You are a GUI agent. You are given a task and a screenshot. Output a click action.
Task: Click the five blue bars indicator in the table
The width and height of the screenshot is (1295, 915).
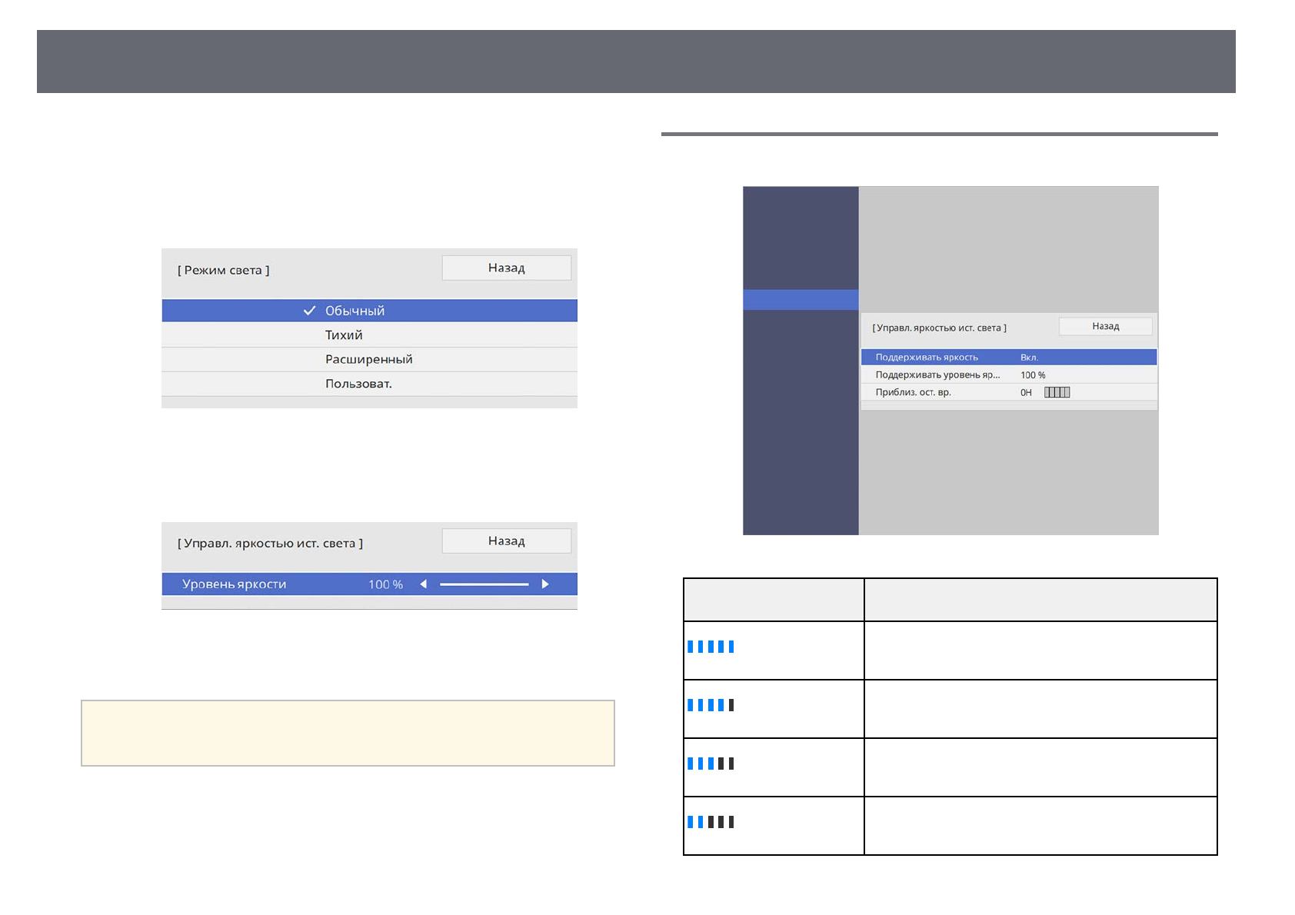click(x=711, y=647)
